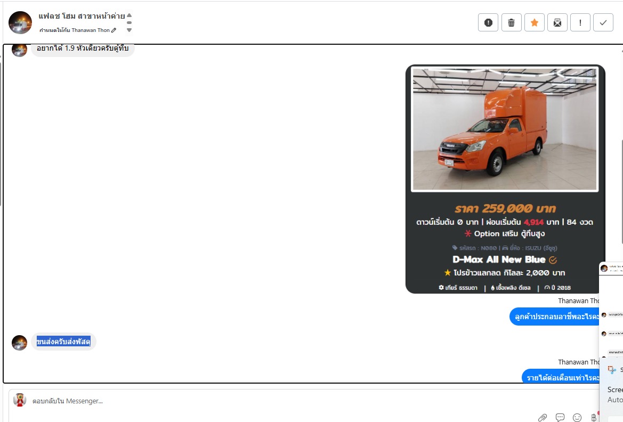Select the highlighted message 'ขนส่งครับส่งพัสดุ'

point(63,342)
